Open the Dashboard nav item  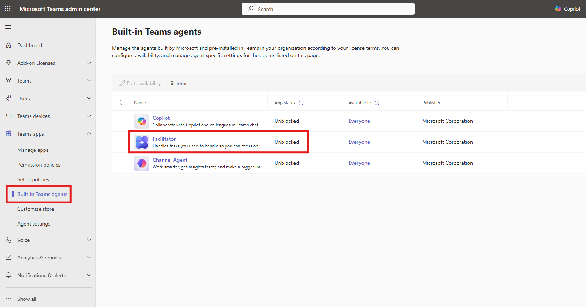30,45
